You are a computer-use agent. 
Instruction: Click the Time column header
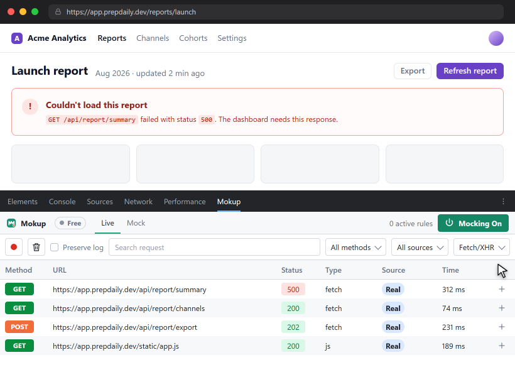[x=450, y=270]
